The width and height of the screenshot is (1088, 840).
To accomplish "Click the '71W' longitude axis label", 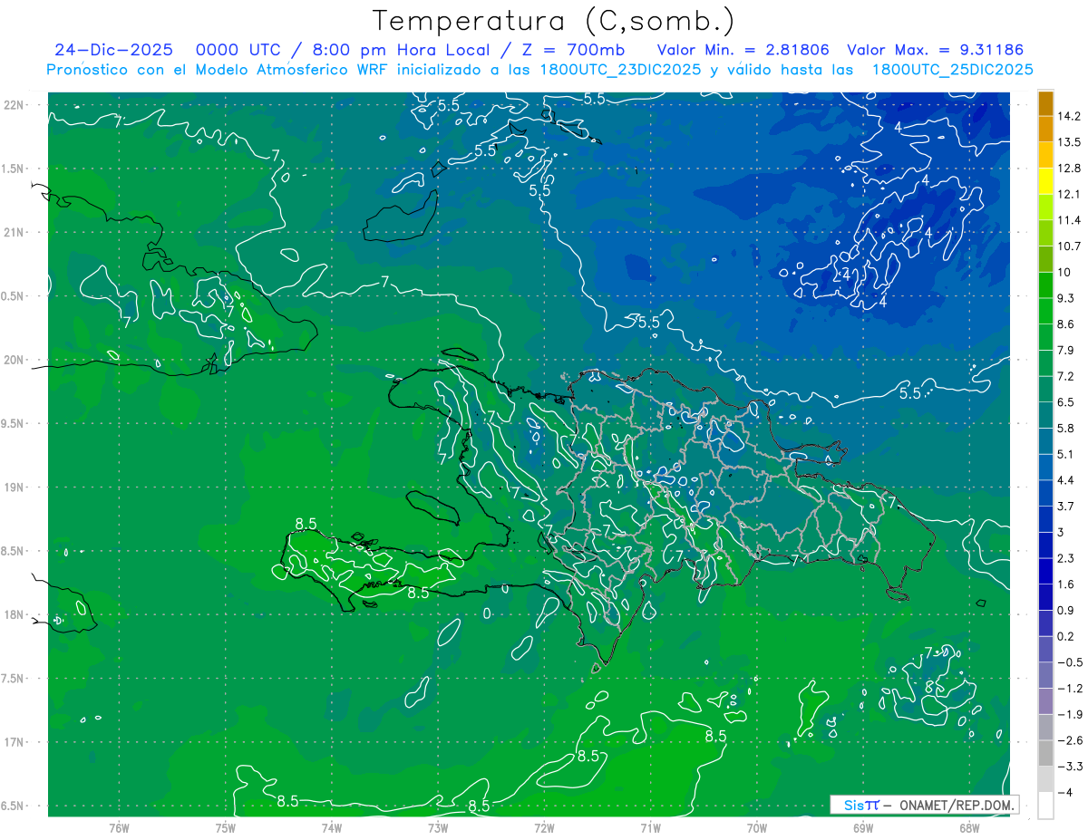I will pos(650,827).
